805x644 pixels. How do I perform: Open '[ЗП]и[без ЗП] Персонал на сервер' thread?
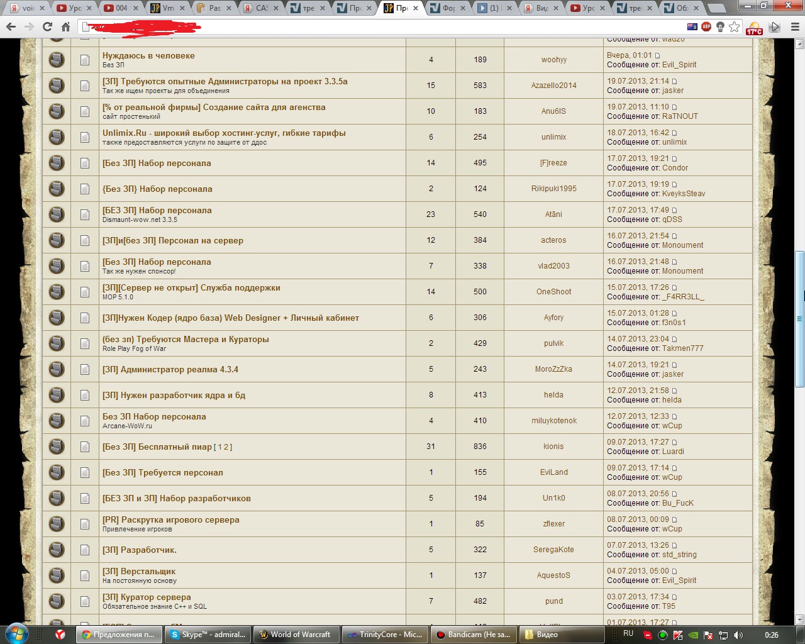point(173,240)
